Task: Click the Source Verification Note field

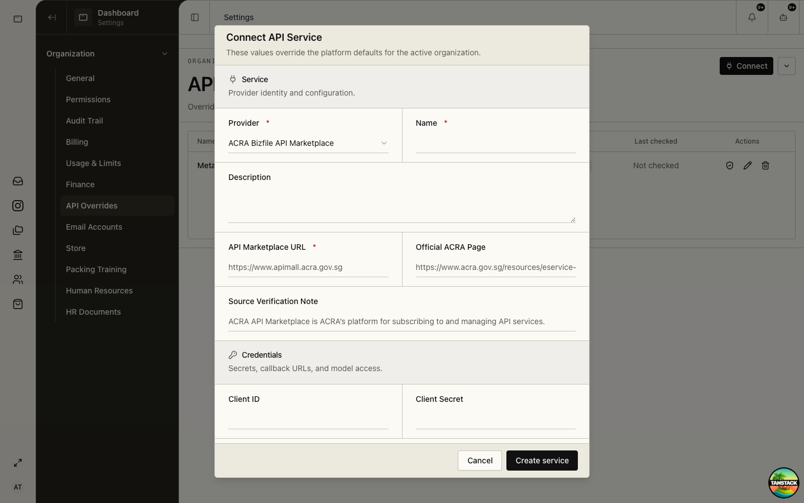Action: (x=402, y=321)
